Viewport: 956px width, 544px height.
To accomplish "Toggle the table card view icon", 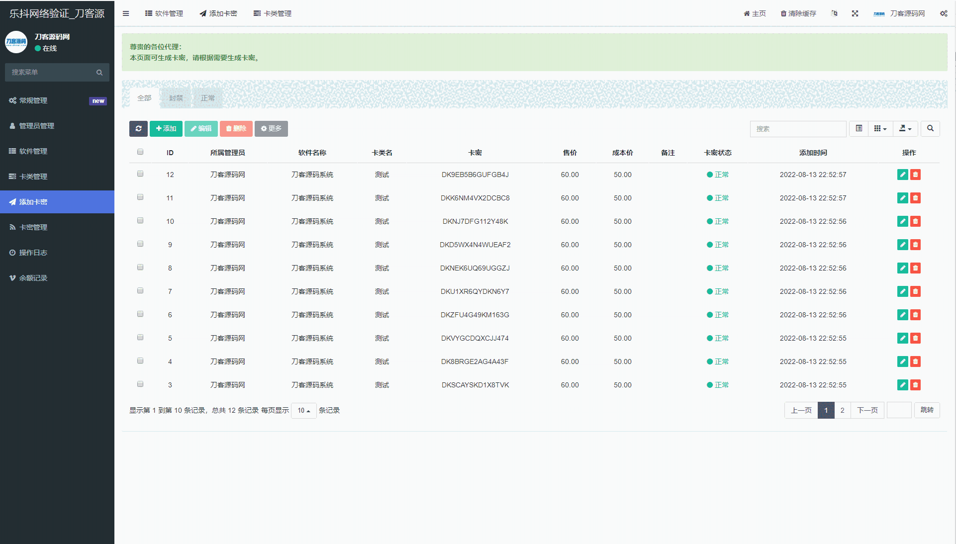I will pos(859,129).
